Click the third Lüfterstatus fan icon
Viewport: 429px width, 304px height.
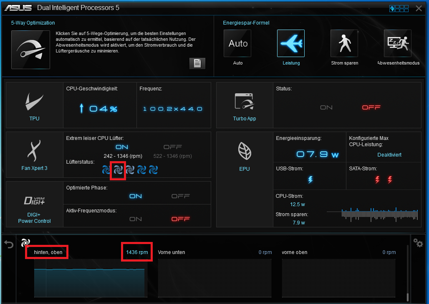coord(130,170)
